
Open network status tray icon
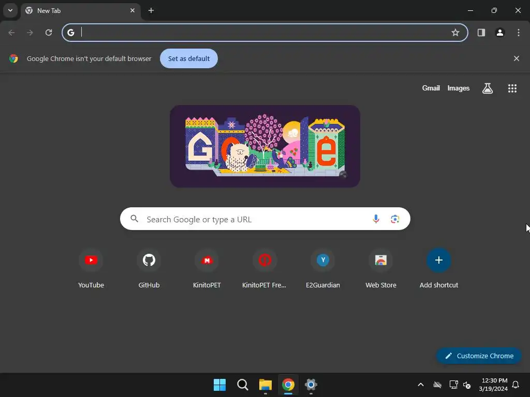tap(453, 385)
